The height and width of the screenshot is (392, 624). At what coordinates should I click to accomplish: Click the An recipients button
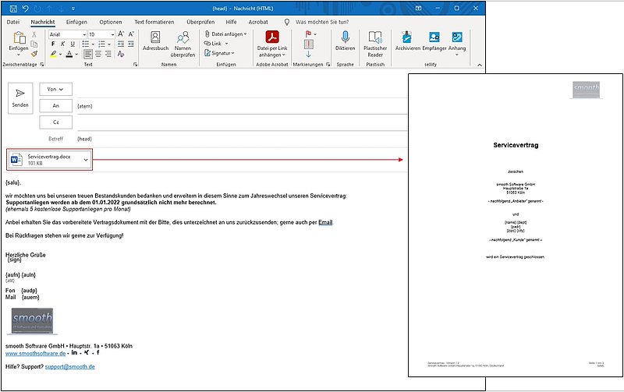click(55, 106)
